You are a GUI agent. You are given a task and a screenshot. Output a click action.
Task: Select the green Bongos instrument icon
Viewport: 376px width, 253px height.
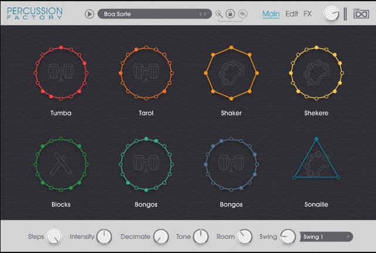145,165
